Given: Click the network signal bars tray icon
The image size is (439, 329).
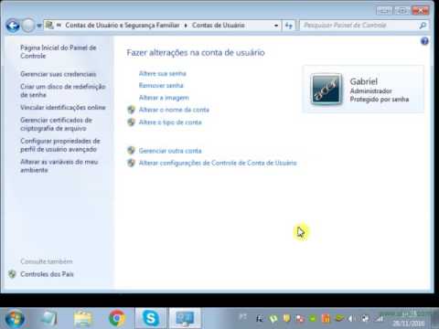Looking at the screenshot, I should [x=380, y=319].
